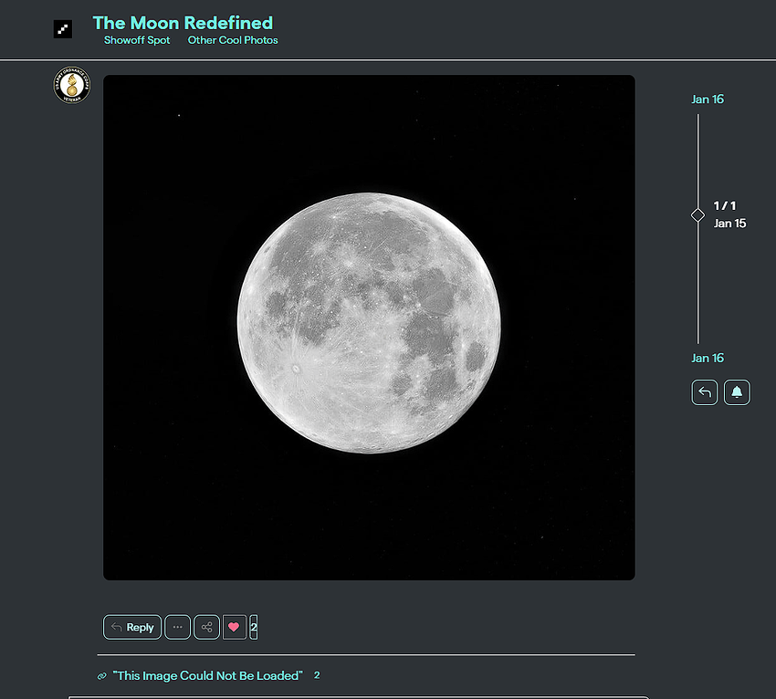Jump to latest post via bottom Jan 16 link
This screenshot has width=776, height=699.
coord(708,358)
